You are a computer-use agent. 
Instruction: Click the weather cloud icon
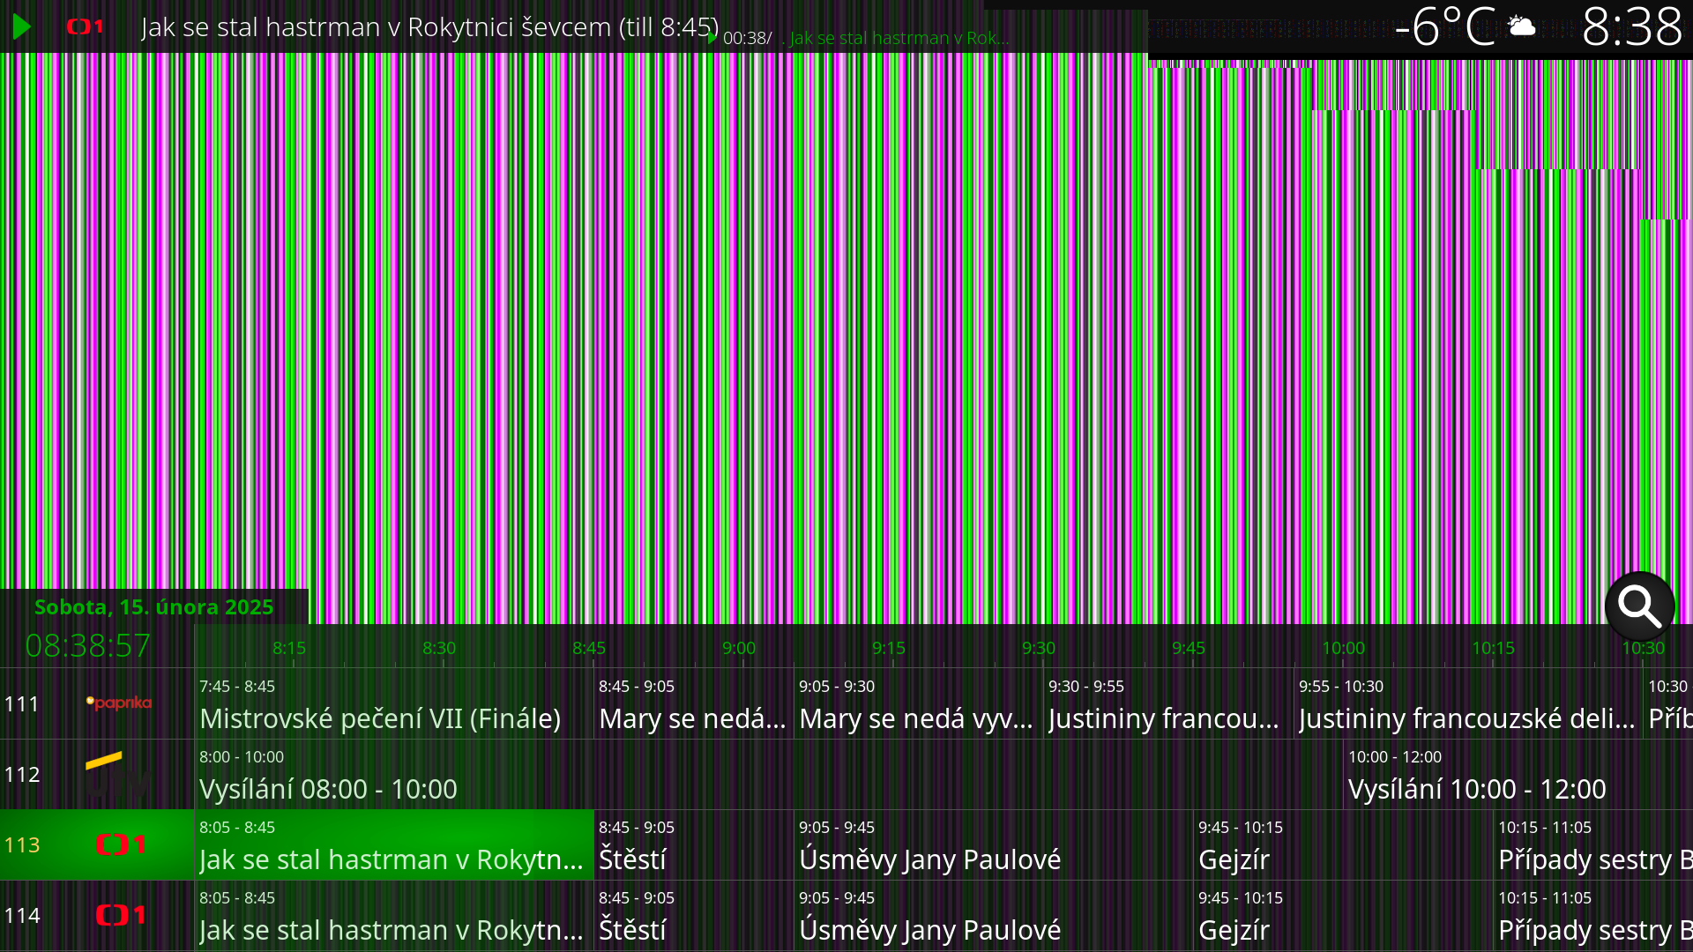click(1523, 26)
